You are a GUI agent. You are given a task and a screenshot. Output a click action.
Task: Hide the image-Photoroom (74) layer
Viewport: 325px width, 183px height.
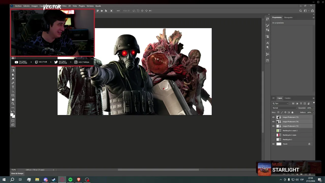(x=273, y=122)
